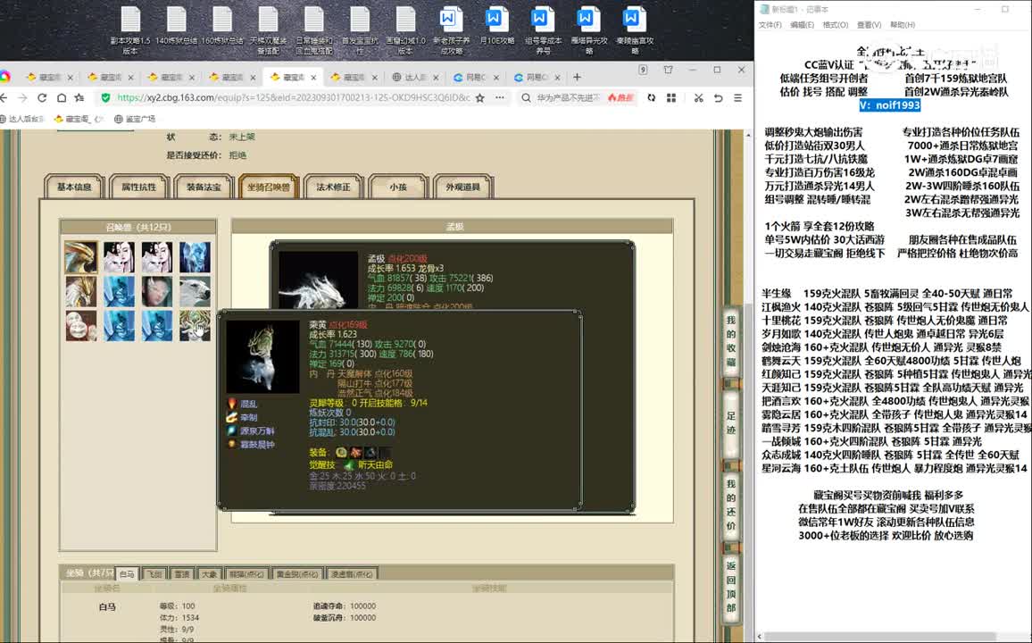The height and width of the screenshot is (643, 1032).
Task: Click the browser address bar URL
Action: click(293, 97)
